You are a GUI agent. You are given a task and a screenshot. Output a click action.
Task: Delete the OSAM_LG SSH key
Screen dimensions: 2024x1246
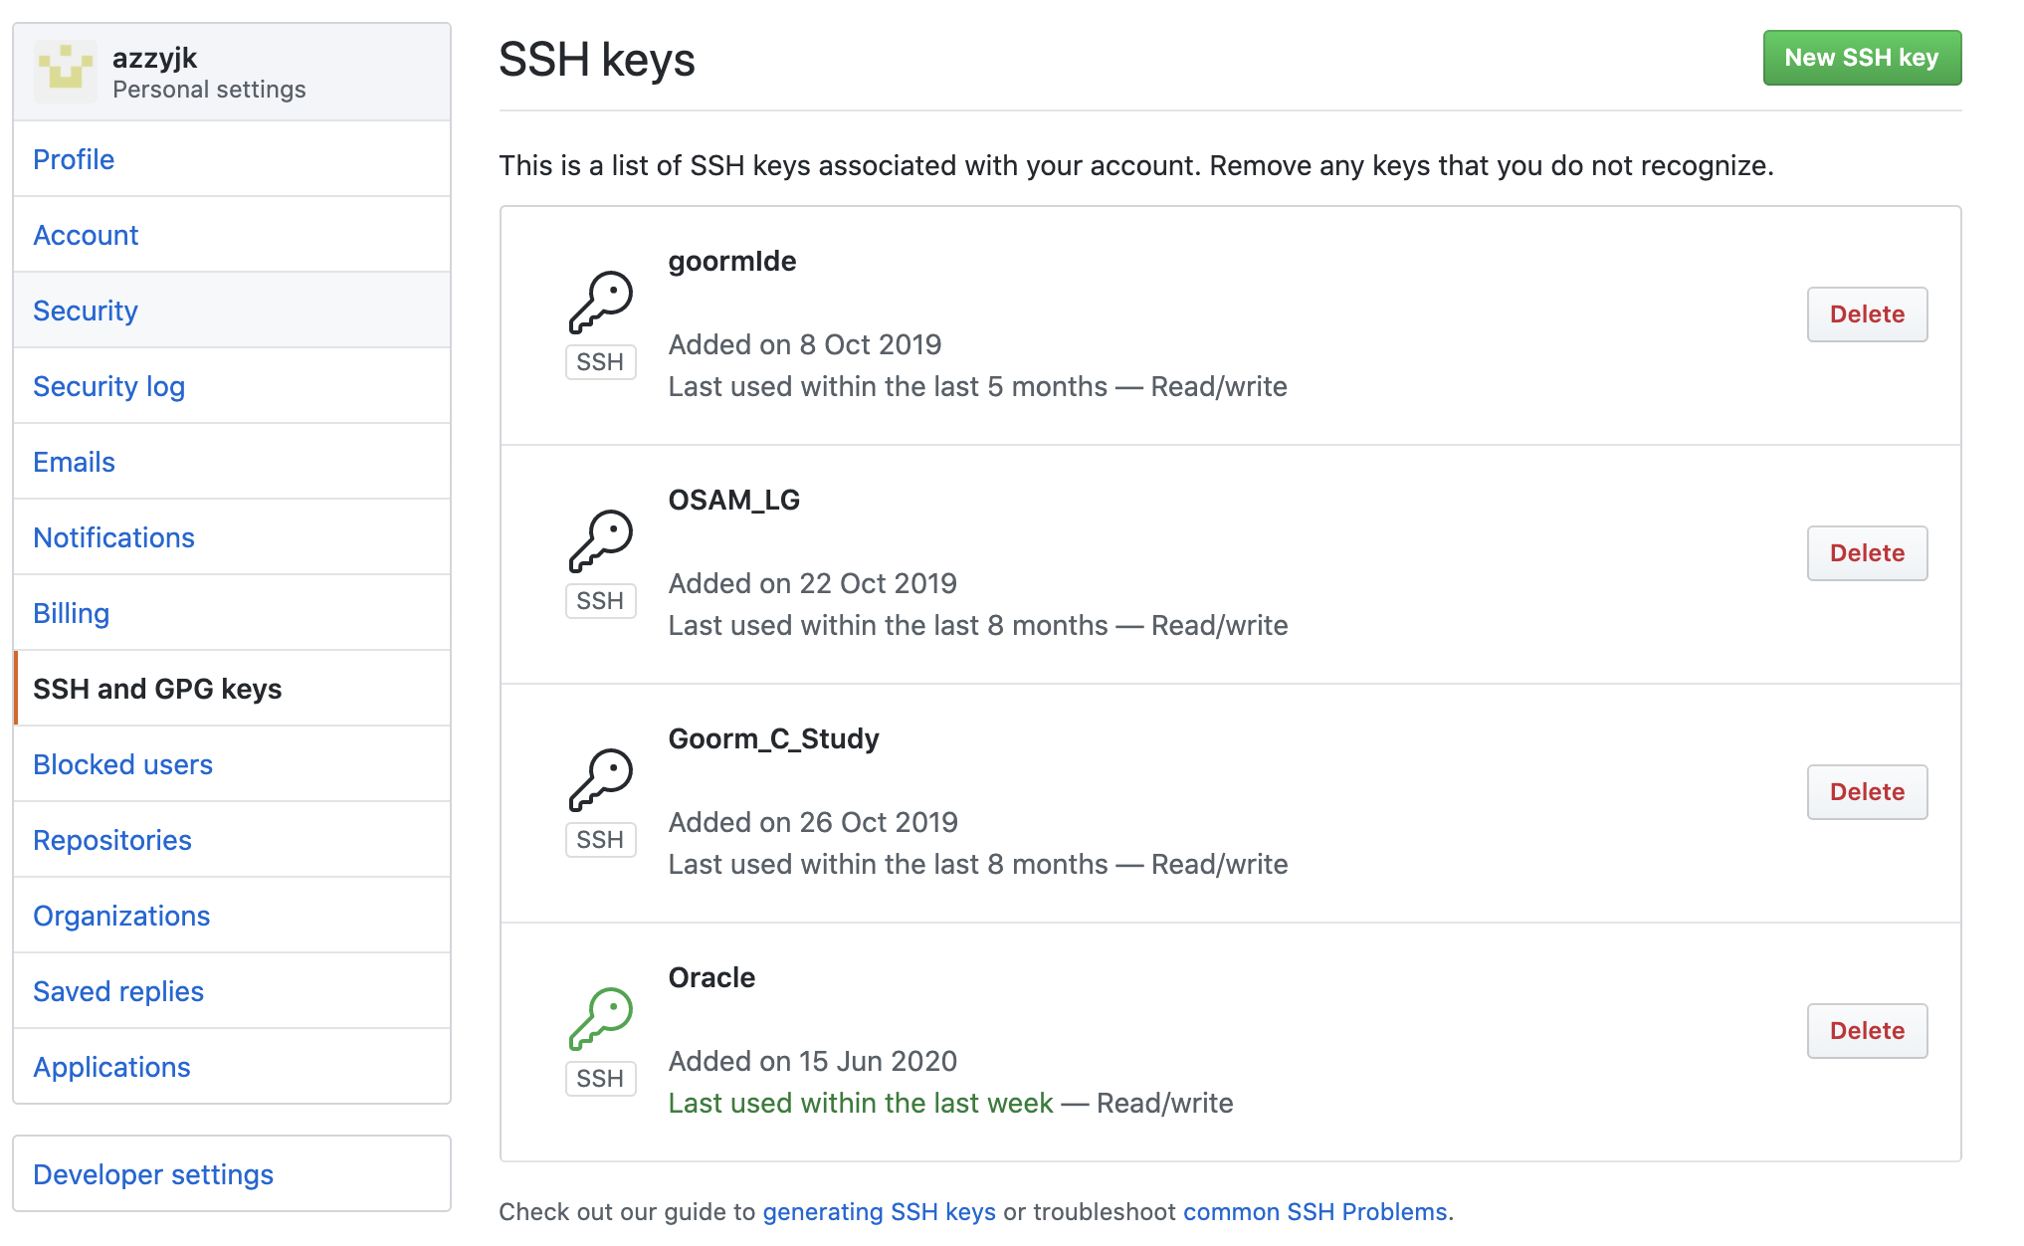tap(1866, 553)
